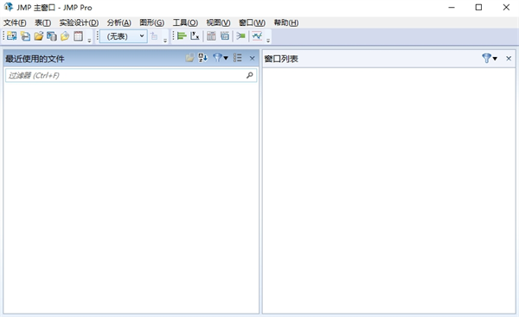Open the 实验设计(D) menu
Viewport: 519px width, 317px height.
(x=79, y=22)
